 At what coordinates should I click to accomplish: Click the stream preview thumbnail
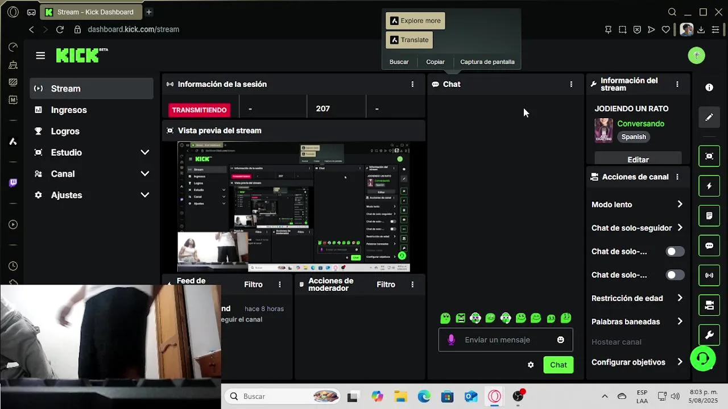click(293, 207)
